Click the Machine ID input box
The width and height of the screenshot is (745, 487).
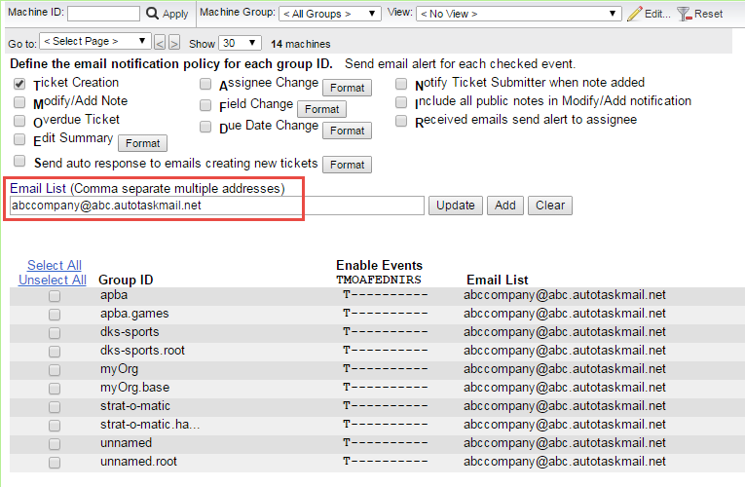[103, 14]
